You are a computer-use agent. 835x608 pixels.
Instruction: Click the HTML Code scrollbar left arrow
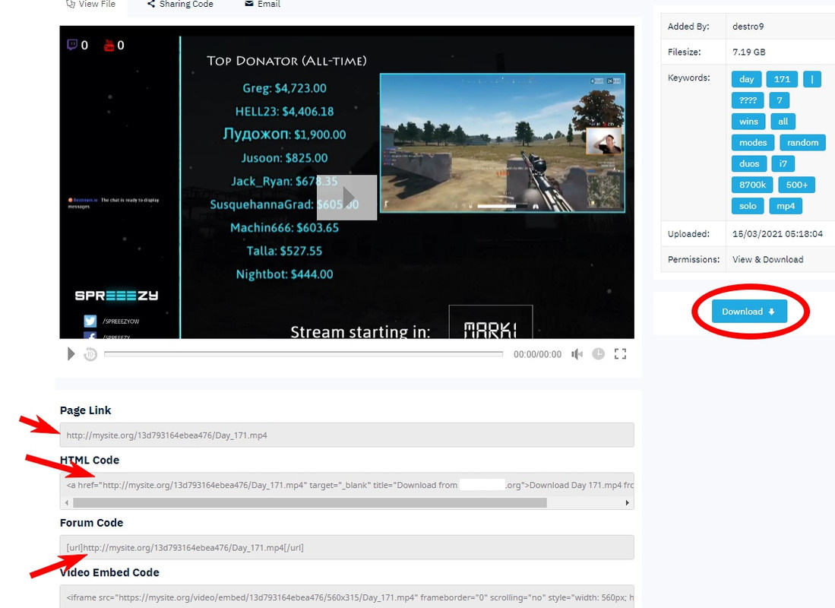click(67, 502)
